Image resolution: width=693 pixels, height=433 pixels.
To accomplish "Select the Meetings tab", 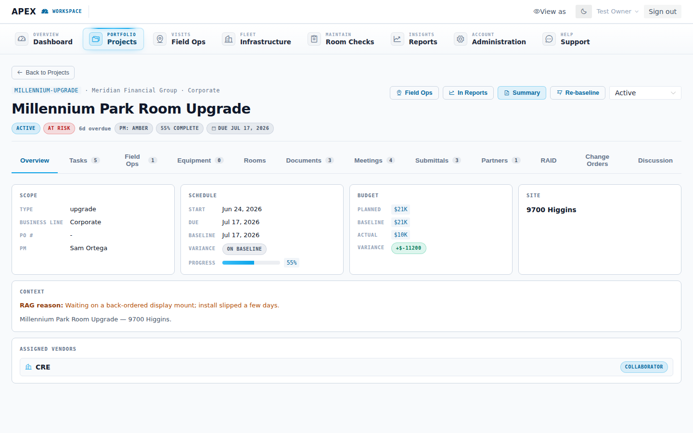I will point(374,161).
